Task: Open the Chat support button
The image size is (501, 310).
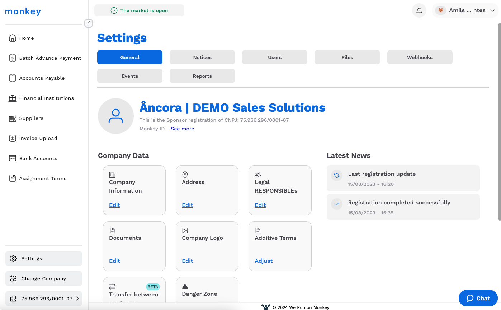Action: click(x=478, y=298)
